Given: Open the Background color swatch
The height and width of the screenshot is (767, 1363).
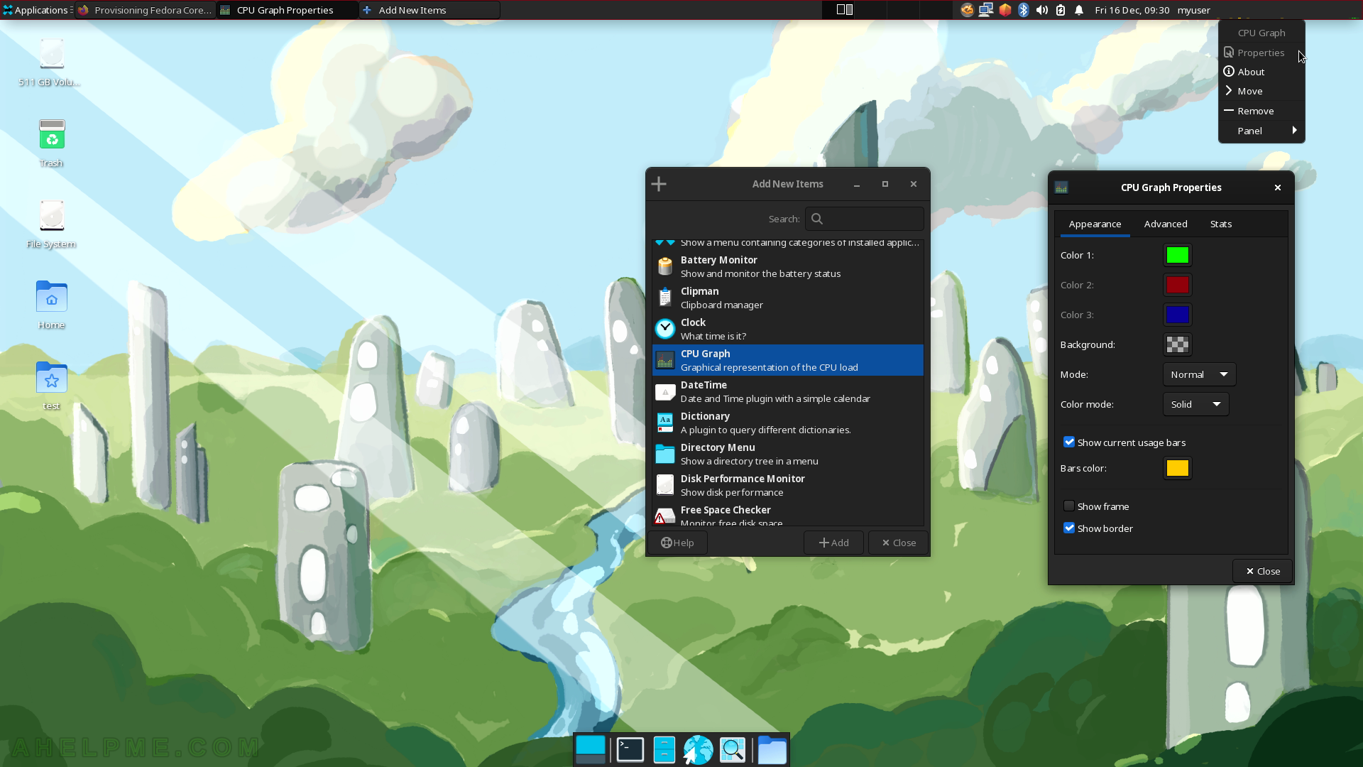Looking at the screenshot, I should (1178, 344).
